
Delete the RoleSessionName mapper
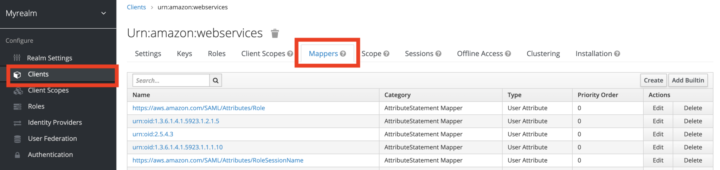tap(693, 160)
